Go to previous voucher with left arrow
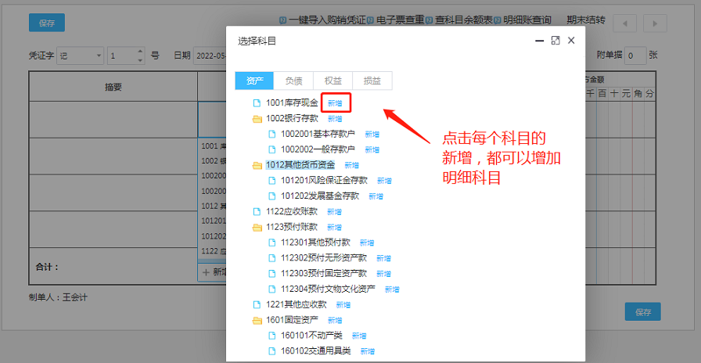701x363 pixels. [624, 23]
